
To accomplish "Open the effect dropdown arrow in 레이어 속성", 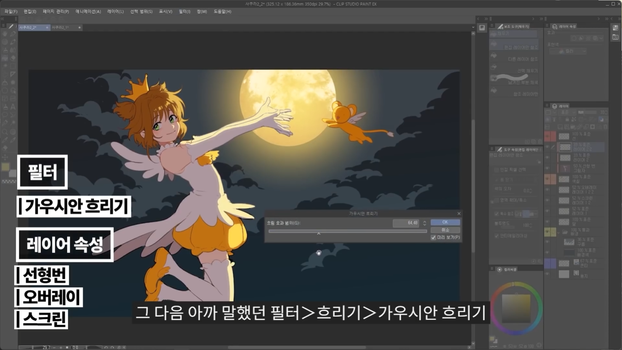I will [601, 38].
